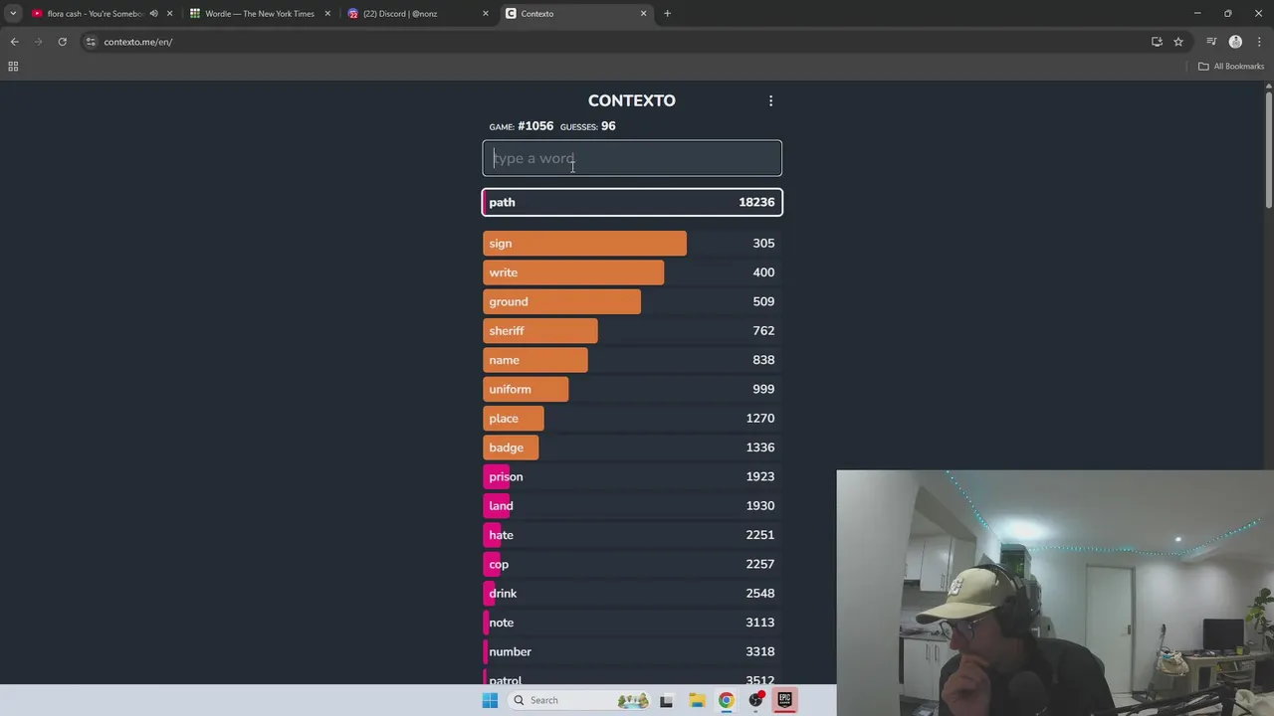Close the Wordle tab
The width and height of the screenshot is (1274, 716).
(x=327, y=14)
